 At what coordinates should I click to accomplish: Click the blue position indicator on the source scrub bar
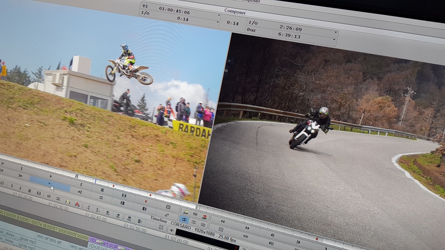tap(96, 181)
